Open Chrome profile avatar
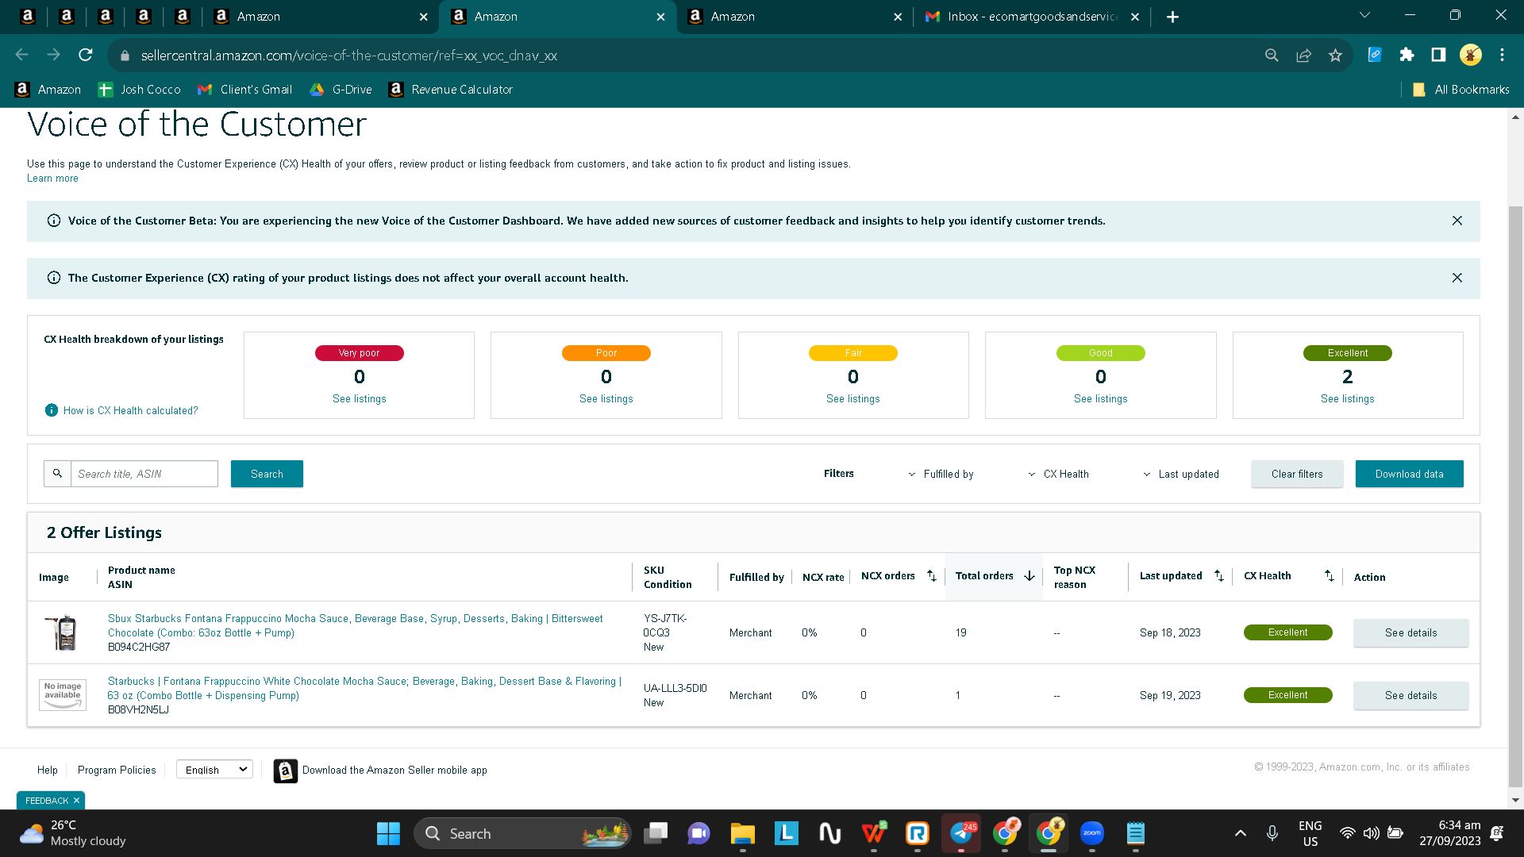The width and height of the screenshot is (1524, 857). coord(1471,55)
